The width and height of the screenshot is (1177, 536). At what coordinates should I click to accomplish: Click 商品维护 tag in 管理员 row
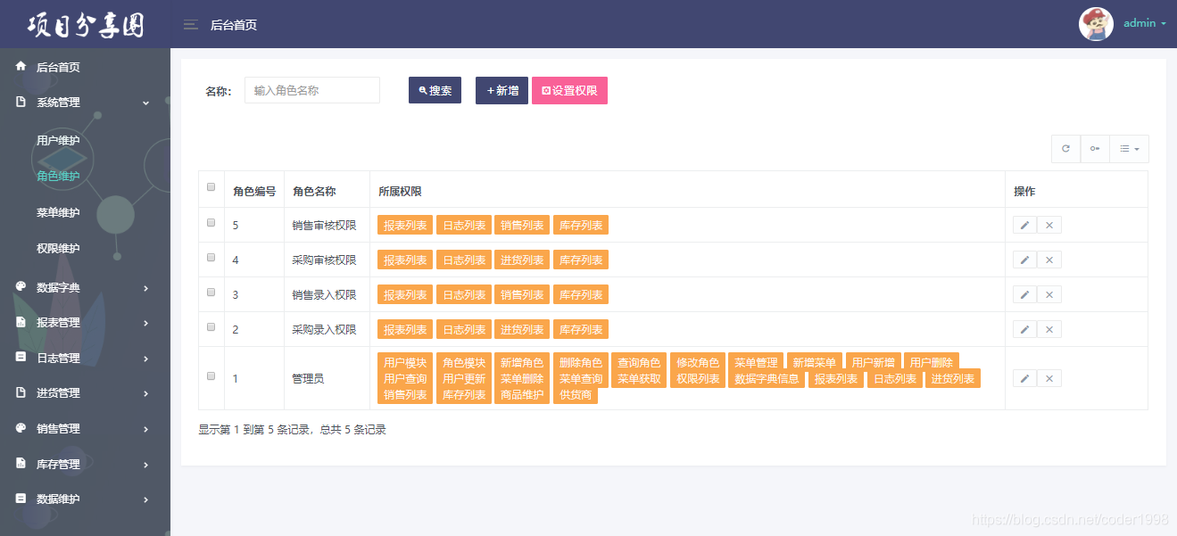click(x=522, y=394)
